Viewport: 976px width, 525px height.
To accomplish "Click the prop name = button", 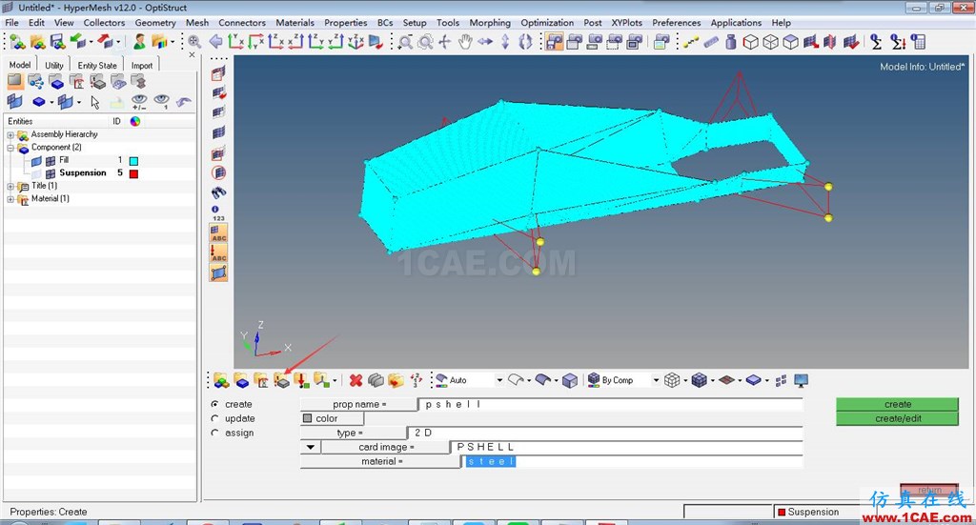I will click(359, 404).
